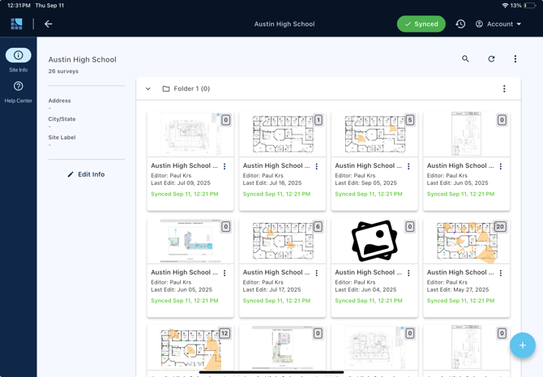Click the Folder 1 (0) label

(191, 88)
